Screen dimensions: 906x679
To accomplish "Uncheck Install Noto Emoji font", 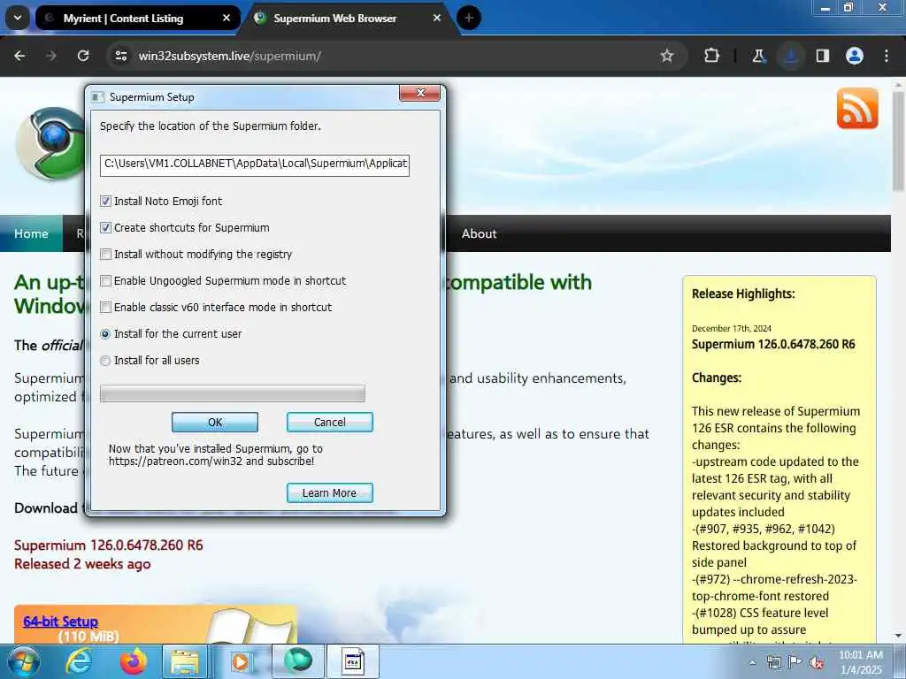I will pos(105,201).
